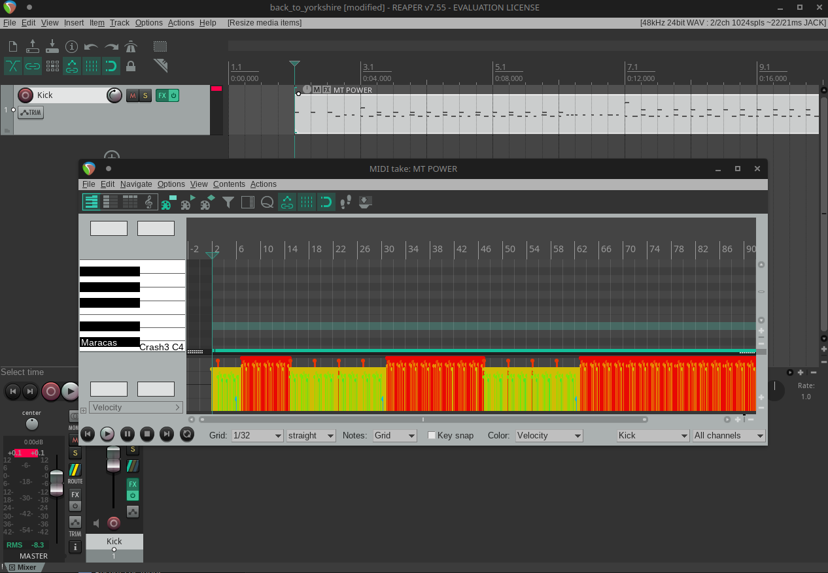Open the Contents menu in MIDI editor
The width and height of the screenshot is (828, 573).
(x=229, y=184)
